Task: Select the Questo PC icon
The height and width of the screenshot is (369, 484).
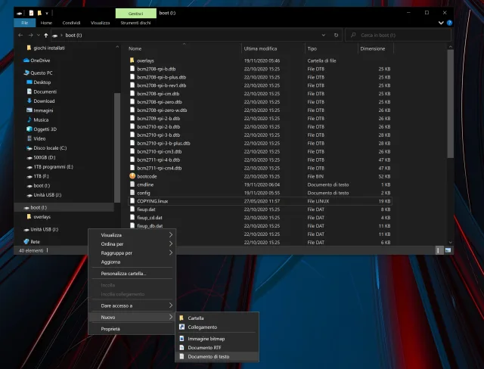Action: pos(26,73)
